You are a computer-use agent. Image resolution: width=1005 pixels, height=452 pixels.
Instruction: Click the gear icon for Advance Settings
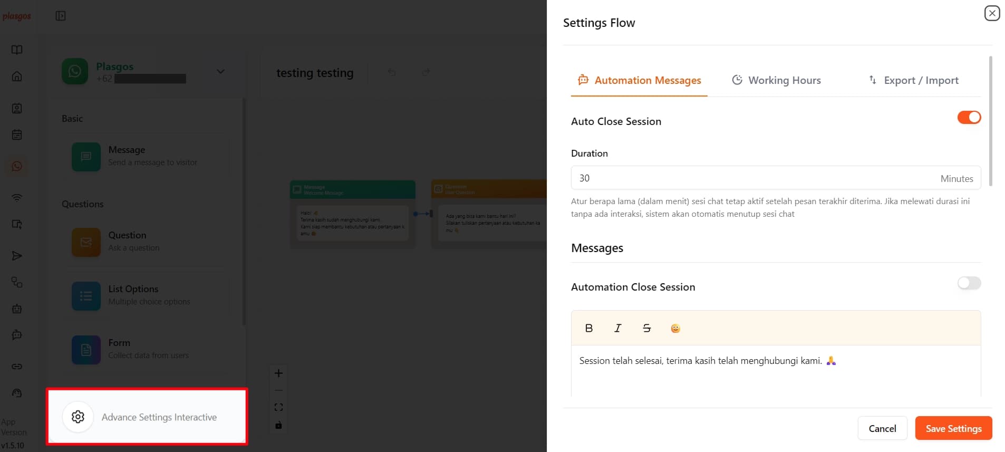coord(78,417)
